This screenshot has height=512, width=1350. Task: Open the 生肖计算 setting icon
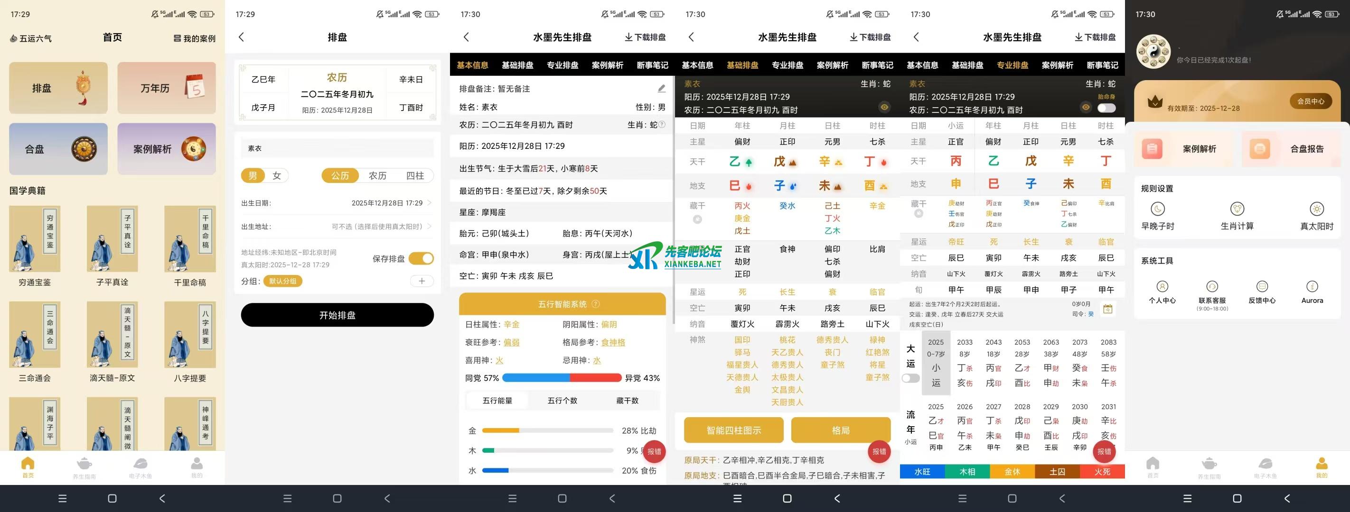pos(1237,209)
